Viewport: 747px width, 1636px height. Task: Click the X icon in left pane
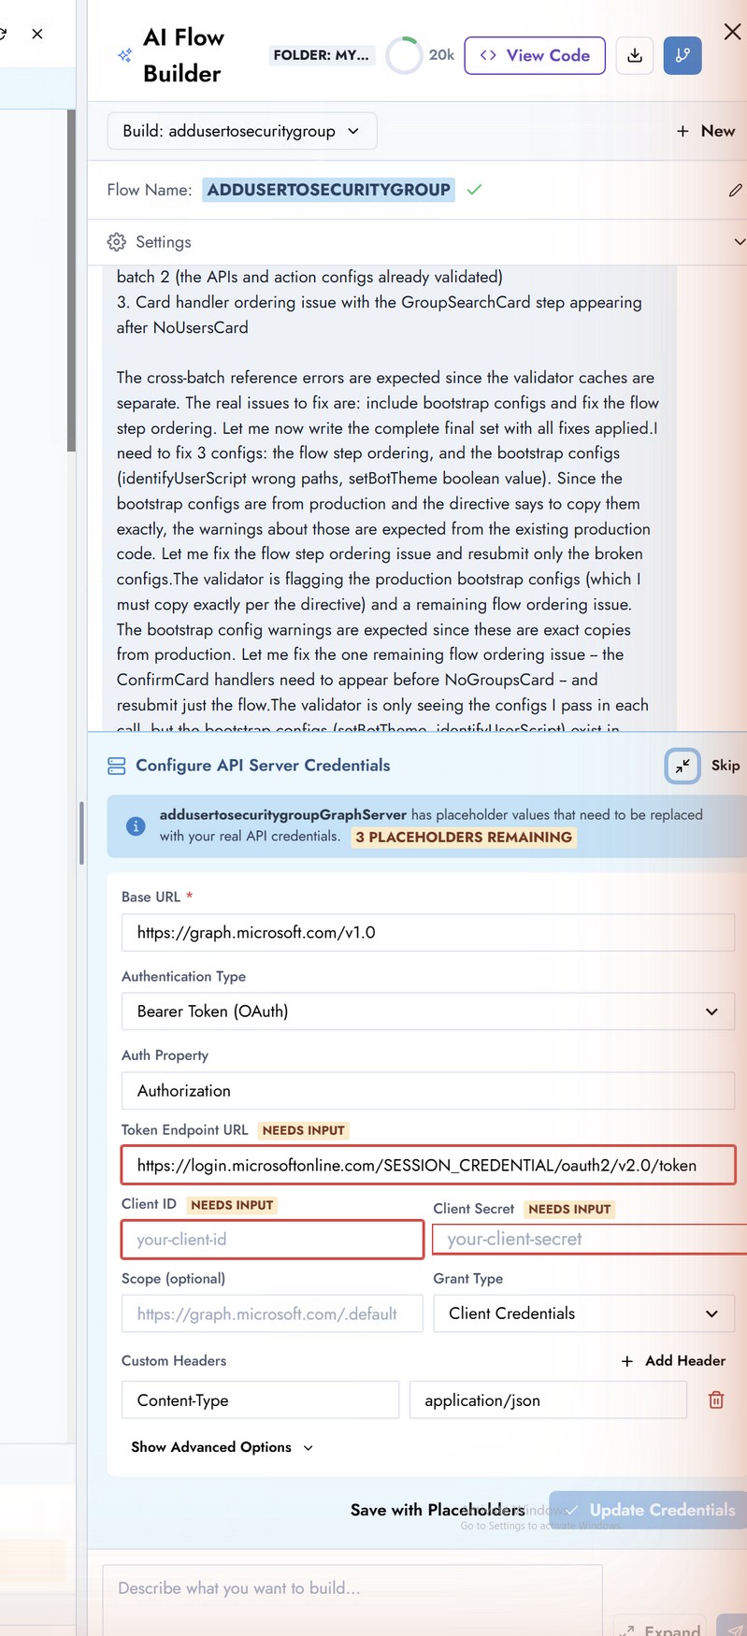pos(37,34)
